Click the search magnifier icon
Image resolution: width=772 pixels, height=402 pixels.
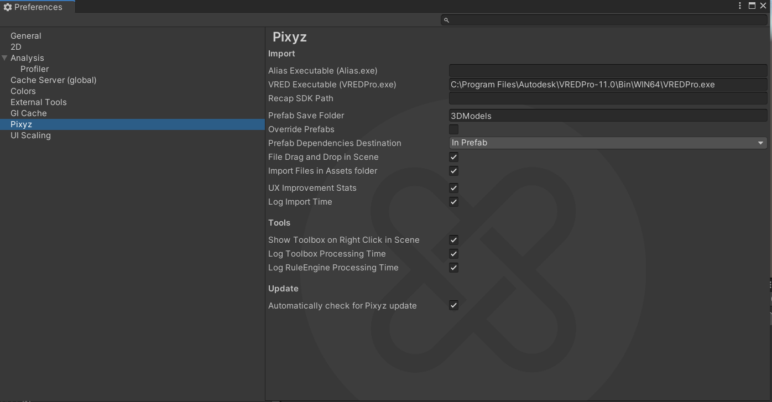click(447, 20)
